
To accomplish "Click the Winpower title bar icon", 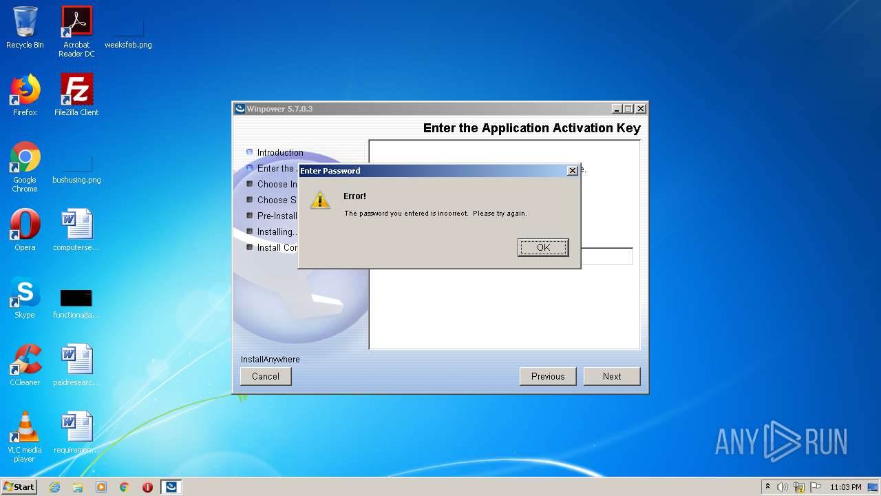I will pyautogui.click(x=240, y=109).
